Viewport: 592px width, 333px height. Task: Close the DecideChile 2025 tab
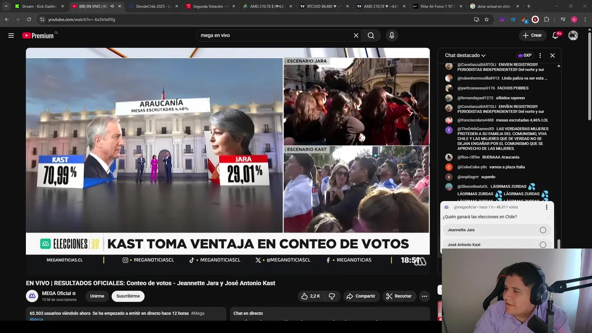[176, 6]
